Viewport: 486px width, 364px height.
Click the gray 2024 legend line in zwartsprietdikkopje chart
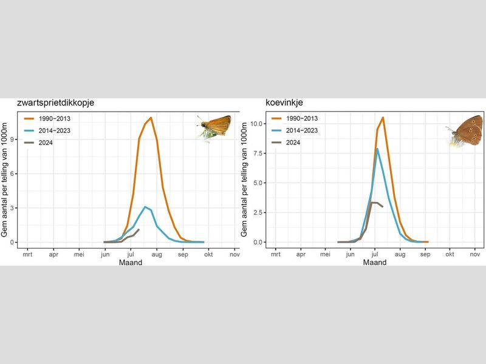pos(28,143)
